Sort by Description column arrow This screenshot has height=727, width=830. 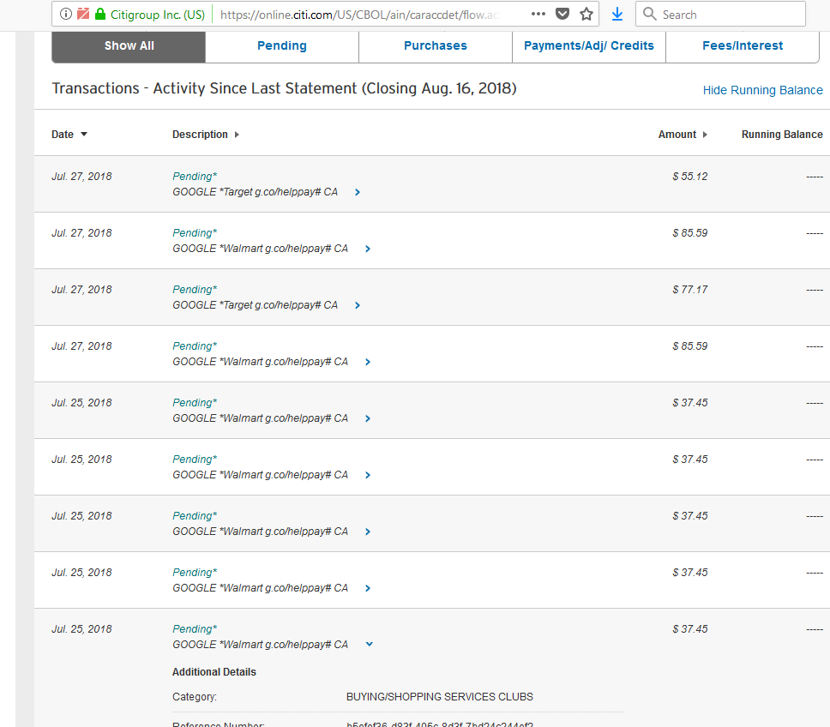pyautogui.click(x=237, y=135)
